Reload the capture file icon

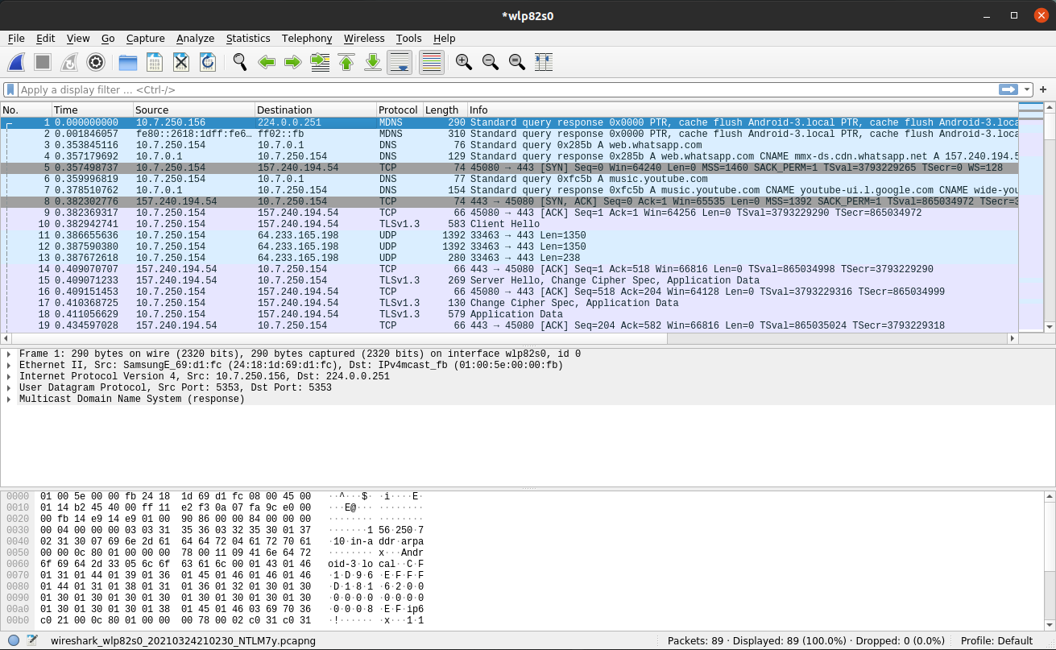[x=207, y=62]
